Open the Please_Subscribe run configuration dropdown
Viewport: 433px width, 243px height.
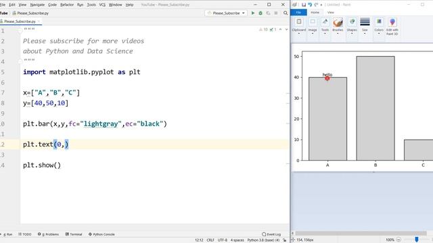click(226, 13)
